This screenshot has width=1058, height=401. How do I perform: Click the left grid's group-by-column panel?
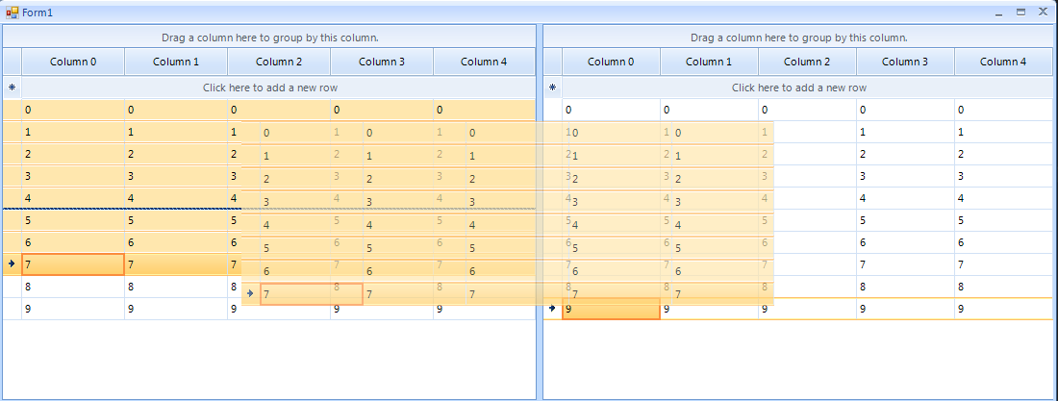tap(269, 38)
